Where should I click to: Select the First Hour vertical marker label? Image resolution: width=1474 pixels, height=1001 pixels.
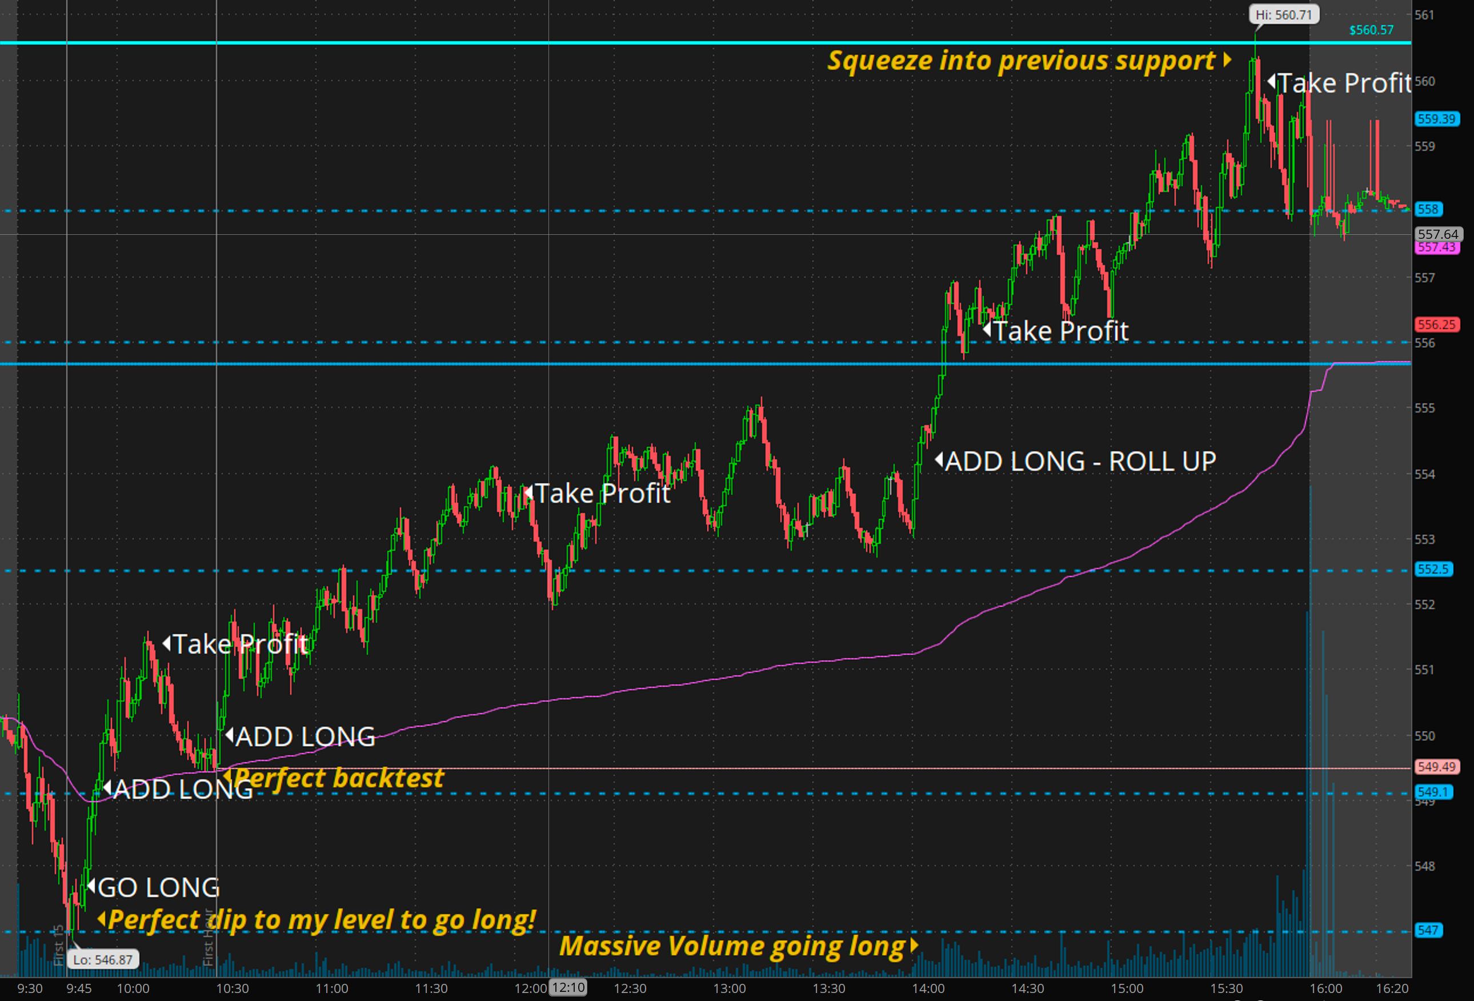coord(208,939)
